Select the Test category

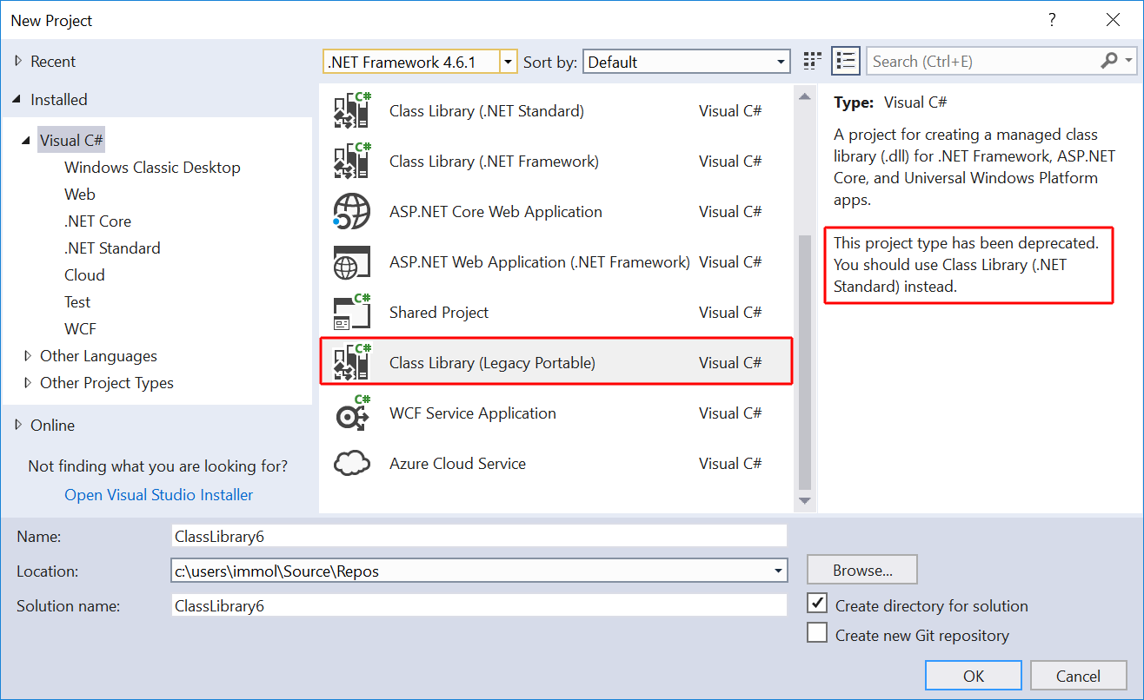tap(77, 301)
